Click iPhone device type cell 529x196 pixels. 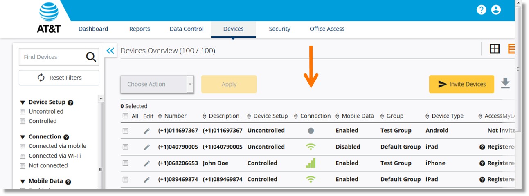(435, 163)
